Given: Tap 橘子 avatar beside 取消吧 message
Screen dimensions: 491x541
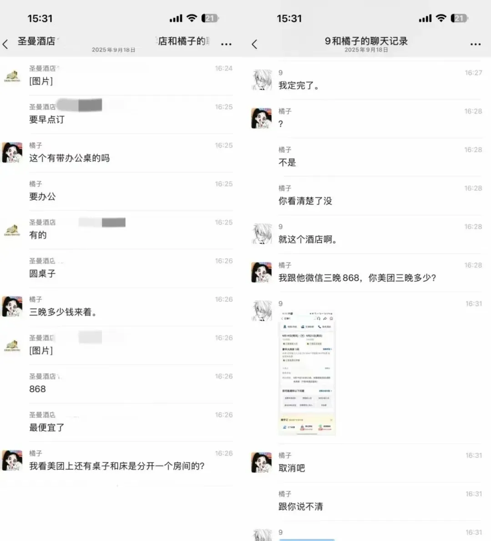Looking at the screenshot, I should (x=261, y=462).
